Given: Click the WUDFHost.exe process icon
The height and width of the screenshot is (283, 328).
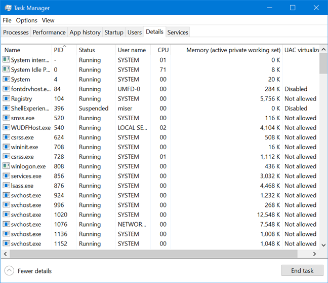Looking at the screenshot, I should (6, 127).
